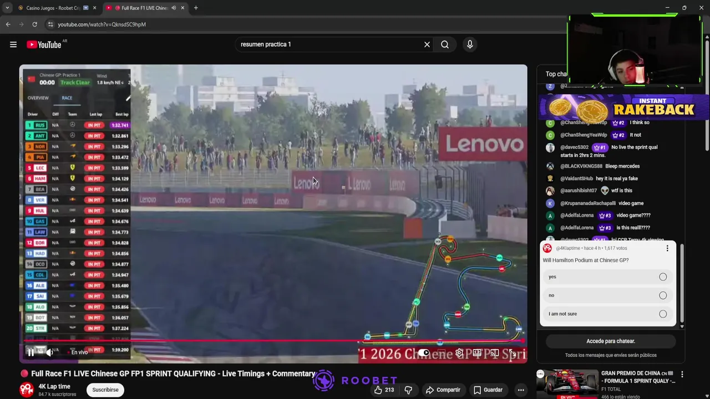Click chat user @KrupananadaRachapalli name
Screen dimensions: 710x399
coord(587,203)
